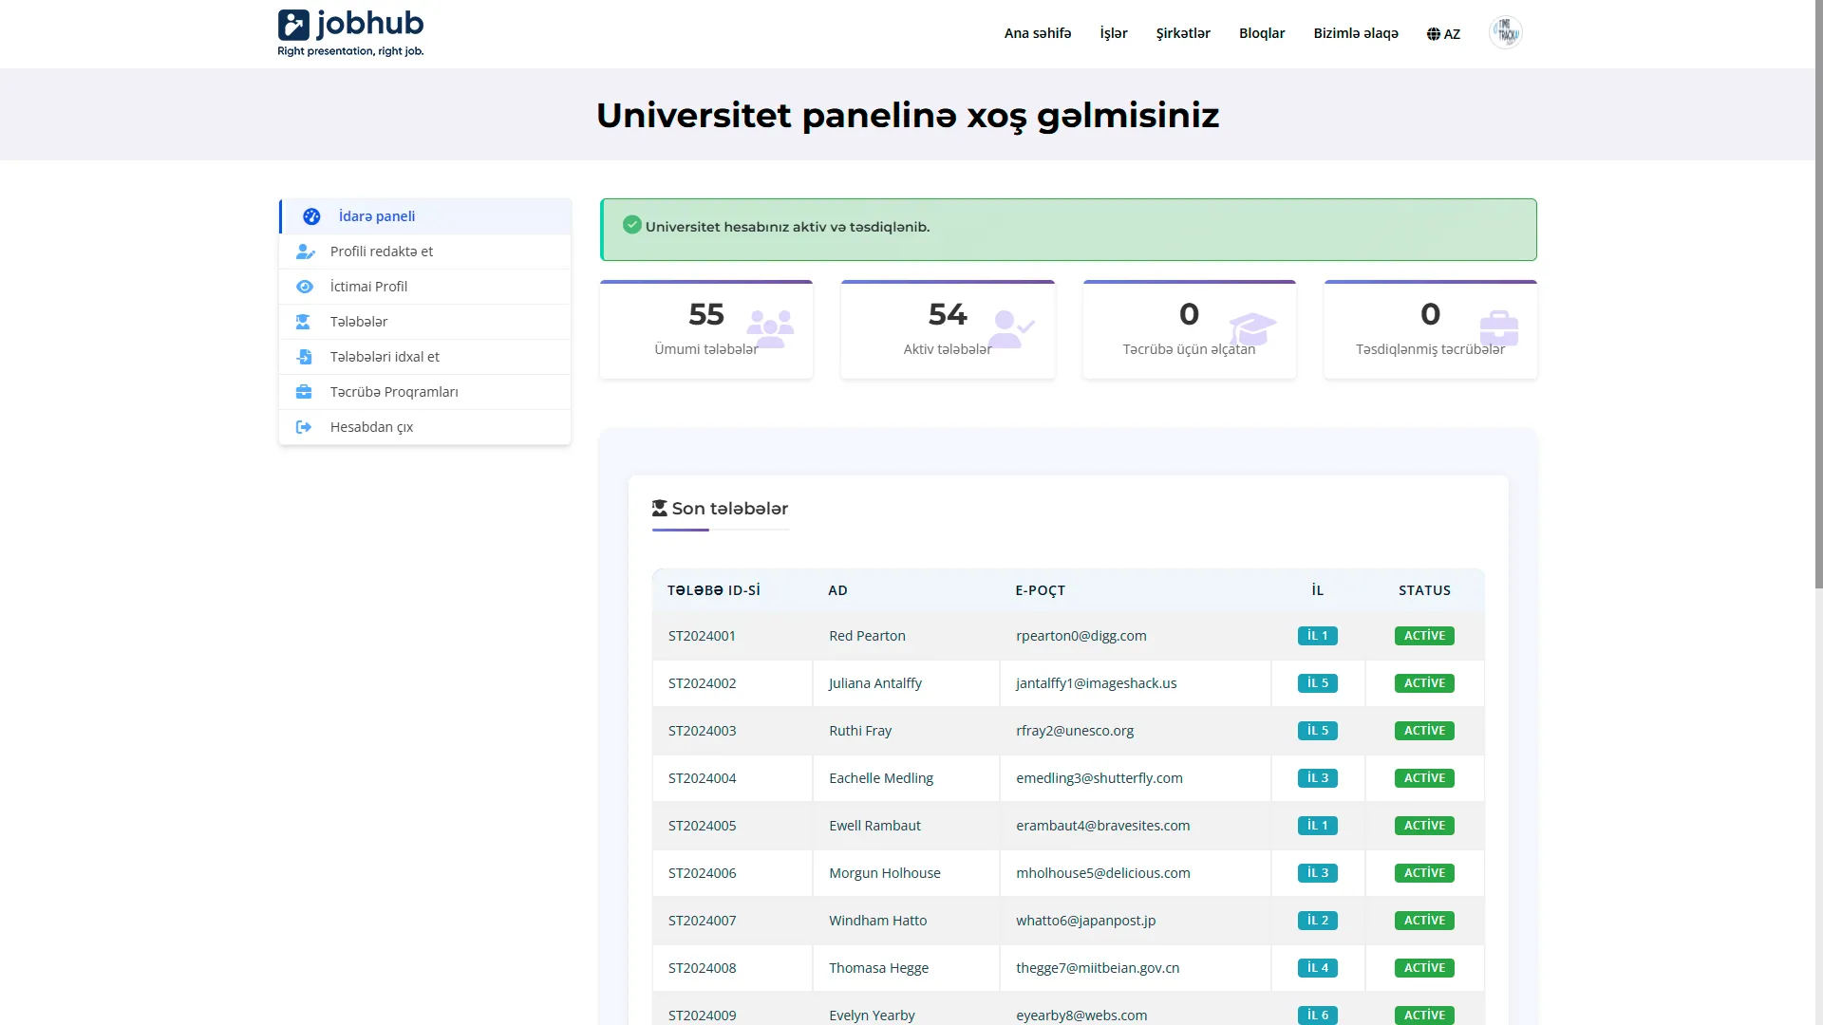Open Profili redaktə et sidebar link
The height and width of the screenshot is (1025, 1823).
(425, 252)
